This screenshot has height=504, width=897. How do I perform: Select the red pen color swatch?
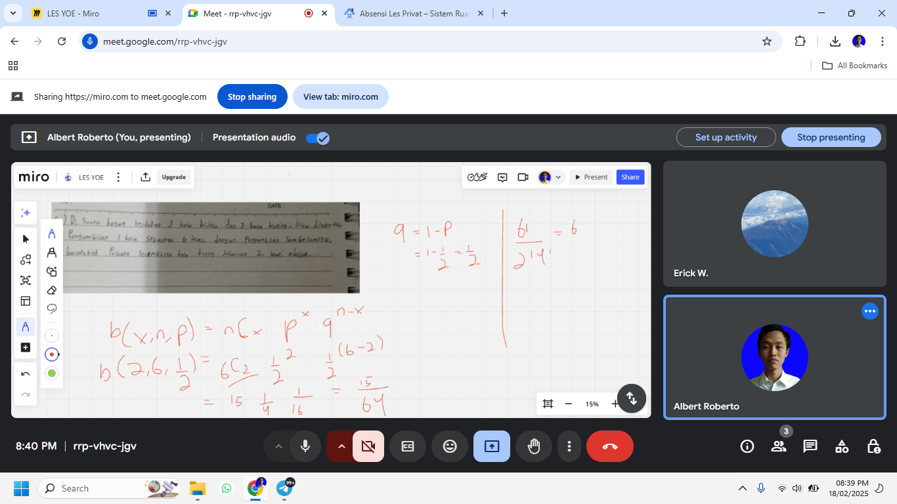52,354
